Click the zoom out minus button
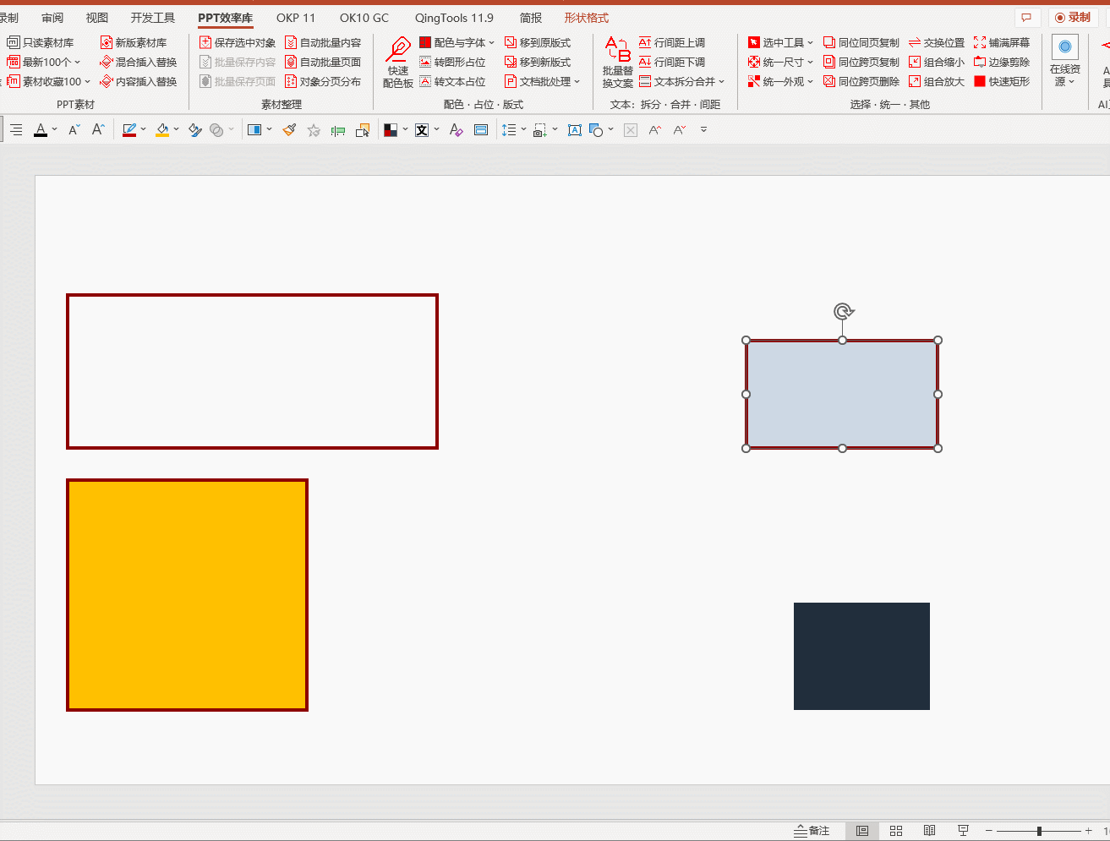This screenshot has height=841, width=1110. pyautogui.click(x=988, y=832)
